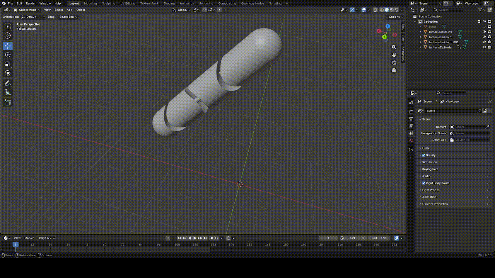
Task: Toggle the Collection checkbox in the outliner
Action: click(478, 22)
